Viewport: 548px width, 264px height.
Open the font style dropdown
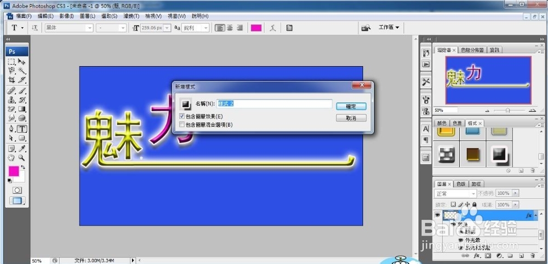(123, 28)
